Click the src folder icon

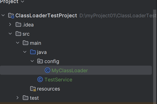click(18, 34)
